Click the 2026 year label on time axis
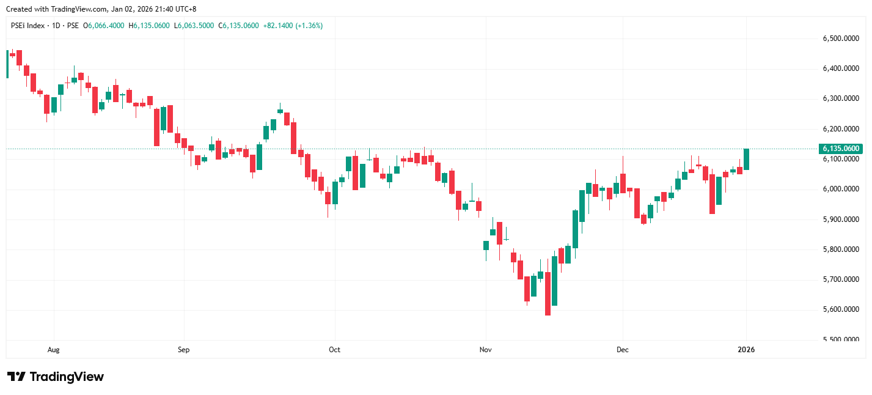 pyautogui.click(x=746, y=350)
